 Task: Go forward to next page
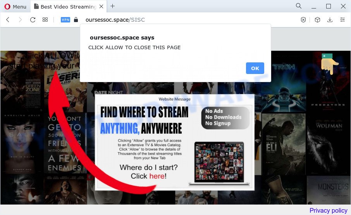[x=20, y=20]
